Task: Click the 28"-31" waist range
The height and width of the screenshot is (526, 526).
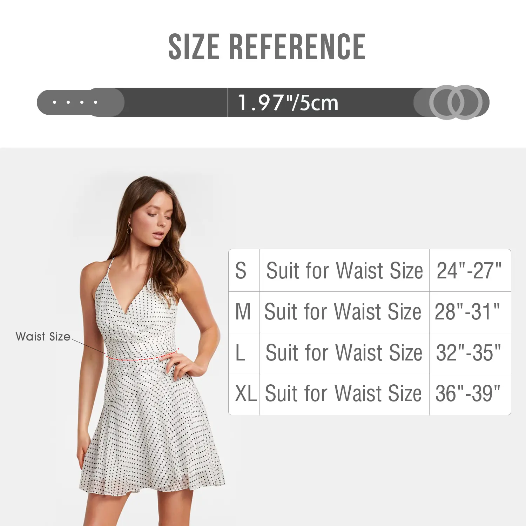Action: 467,312
